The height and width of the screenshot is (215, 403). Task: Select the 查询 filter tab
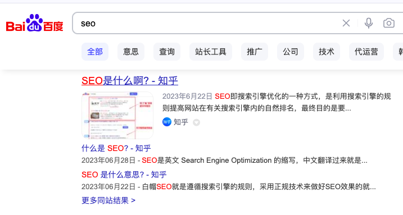pyautogui.click(x=167, y=52)
